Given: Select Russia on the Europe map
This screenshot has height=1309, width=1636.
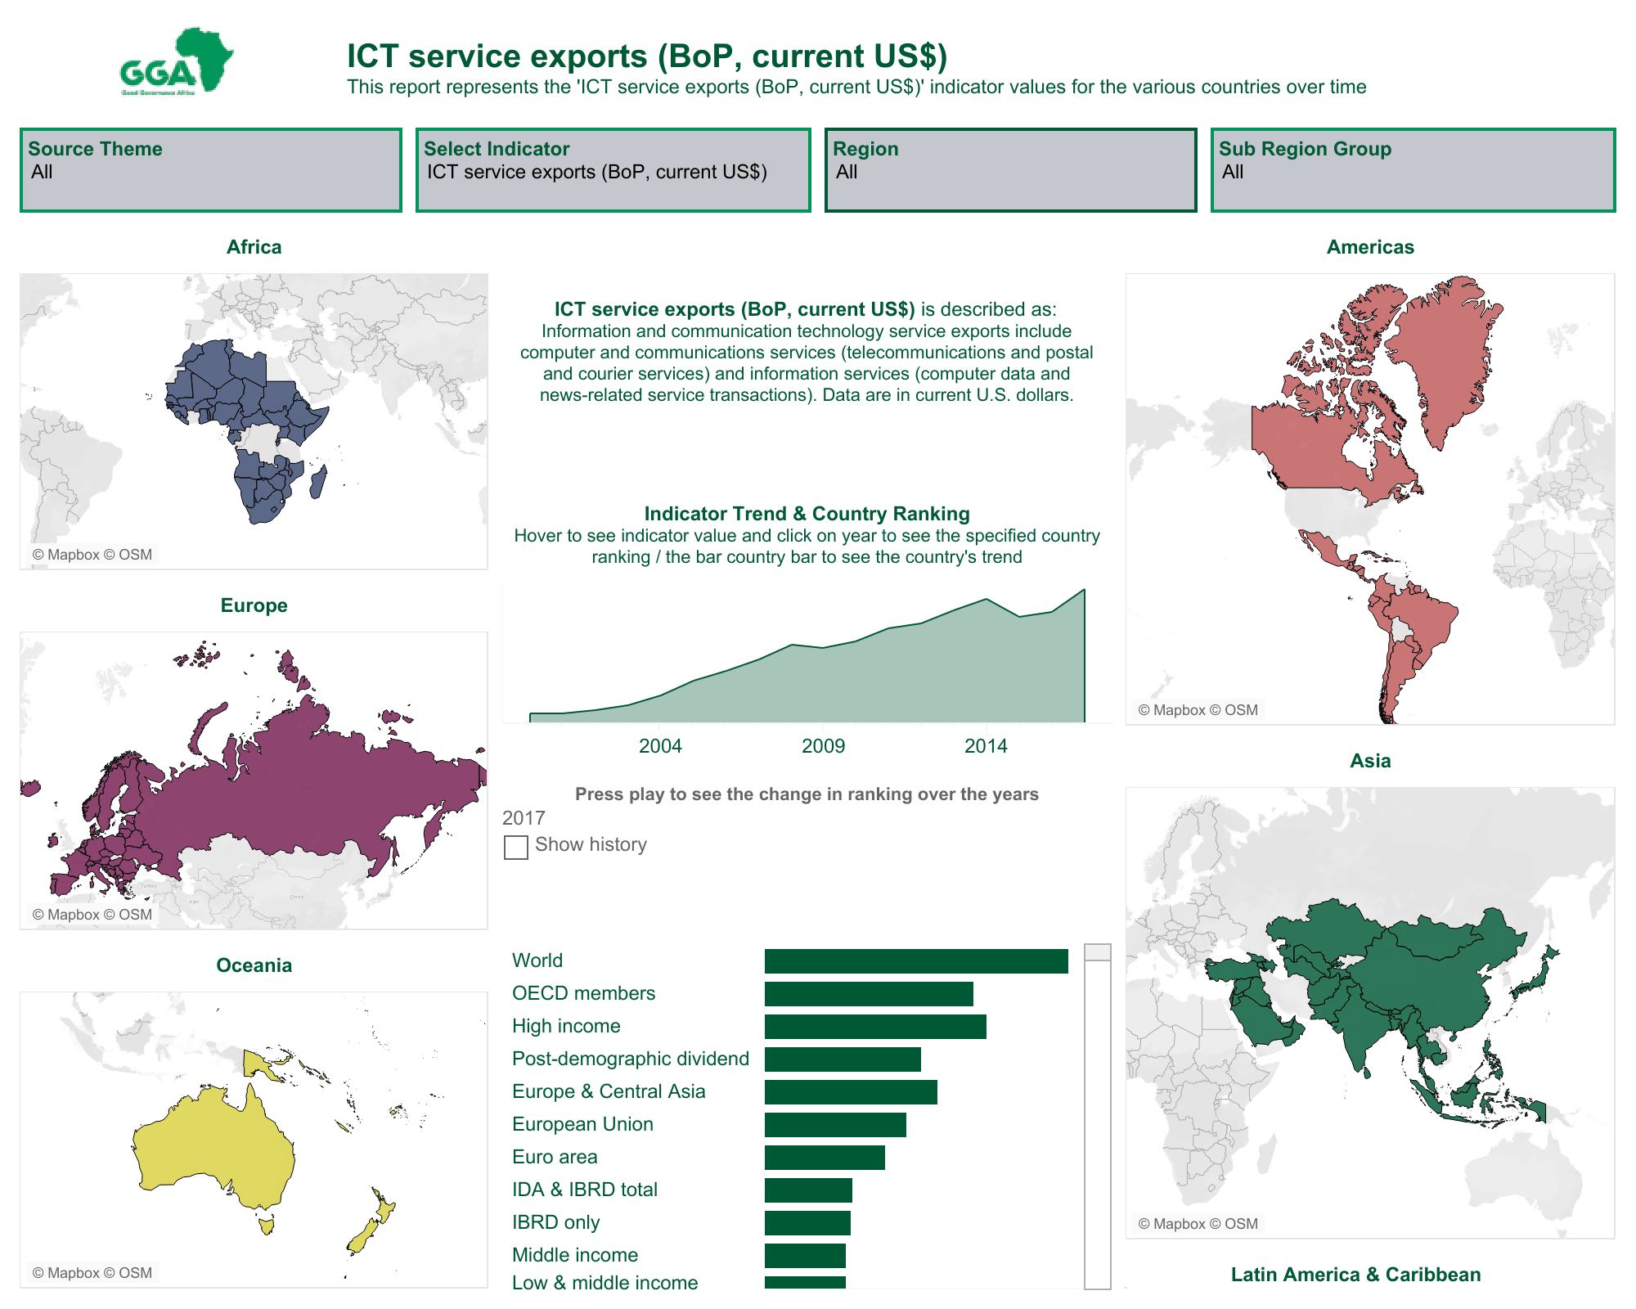Looking at the screenshot, I should coord(311,785).
